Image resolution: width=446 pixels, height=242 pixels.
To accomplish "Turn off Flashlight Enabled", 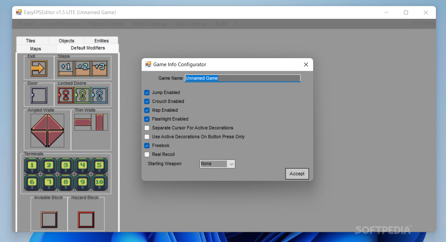I will coord(147,119).
